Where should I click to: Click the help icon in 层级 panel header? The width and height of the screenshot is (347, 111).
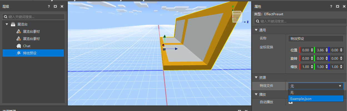[x=49, y=6]
